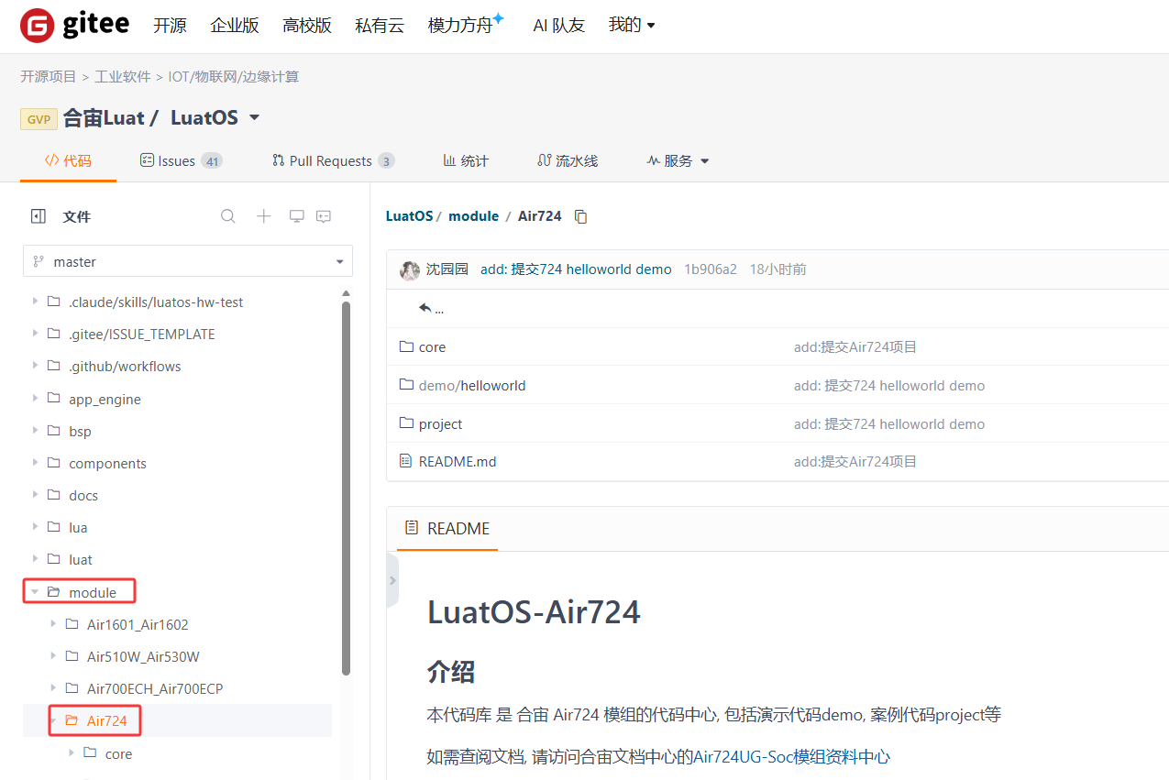Screen dimensions: 1169x780
Task: Collapse the Air724 tree folder arrow
Action: pyautogui.click(x=53, y=720)
